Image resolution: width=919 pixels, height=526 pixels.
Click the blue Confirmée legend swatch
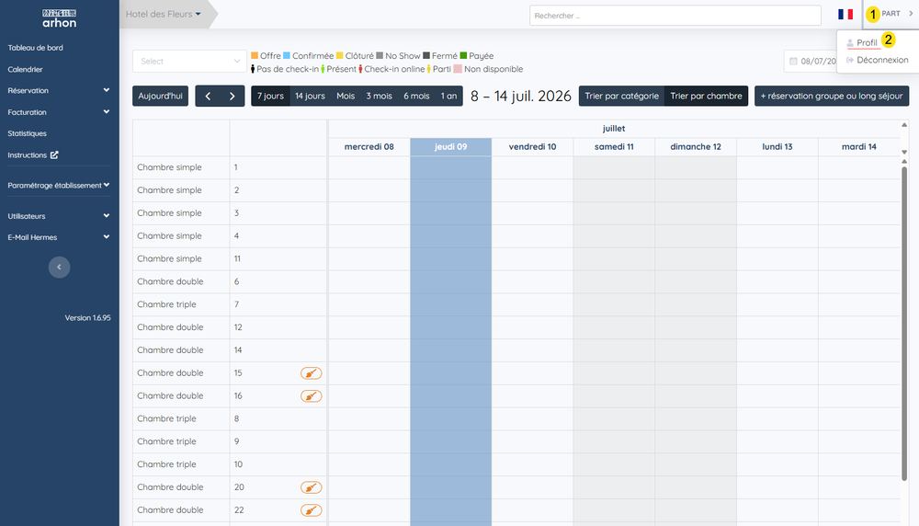tap(287, 56)
